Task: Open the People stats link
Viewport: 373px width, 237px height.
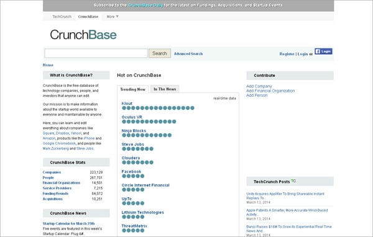Action: (x=48, y=177)
